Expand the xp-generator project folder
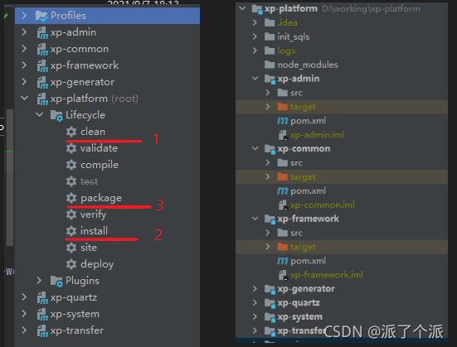The image size is (457, 347). pos(255,289)
